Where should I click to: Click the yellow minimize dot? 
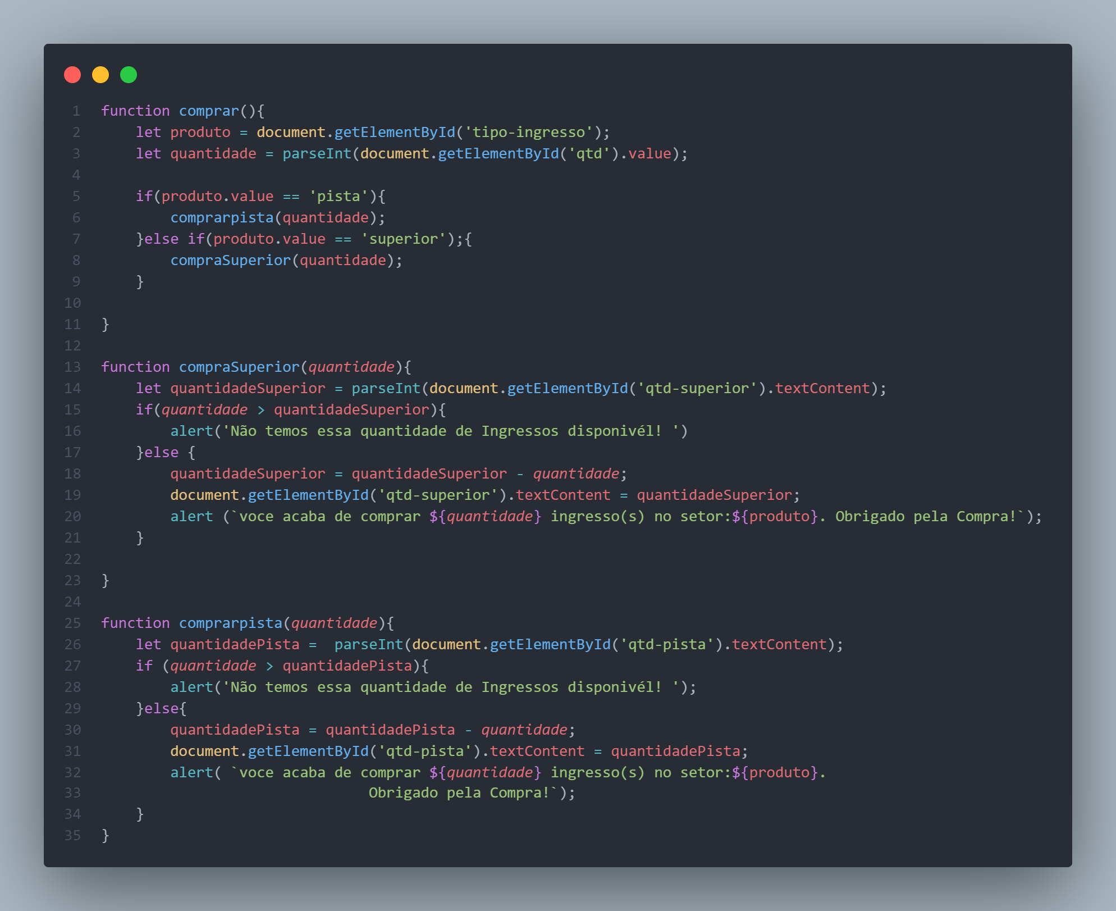(100, 75)
